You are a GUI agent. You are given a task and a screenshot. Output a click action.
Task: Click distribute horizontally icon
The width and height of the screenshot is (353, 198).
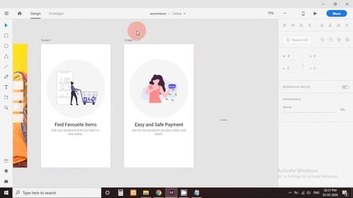coord(347,25)
